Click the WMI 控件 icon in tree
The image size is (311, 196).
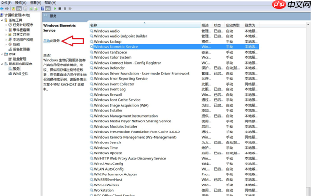pyautogui.click(x=10, y=74)
